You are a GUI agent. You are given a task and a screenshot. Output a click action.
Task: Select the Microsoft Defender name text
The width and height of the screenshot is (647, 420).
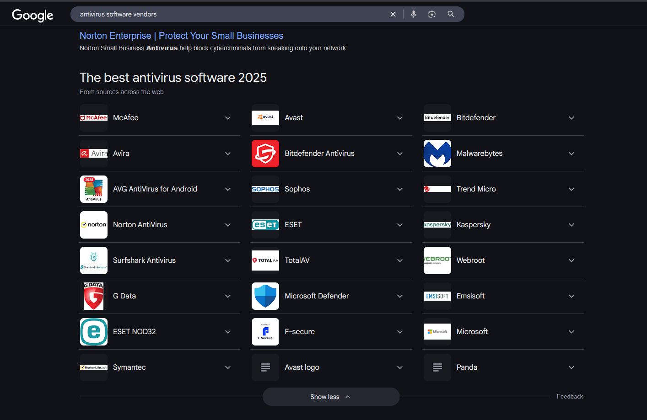point(317,296)
